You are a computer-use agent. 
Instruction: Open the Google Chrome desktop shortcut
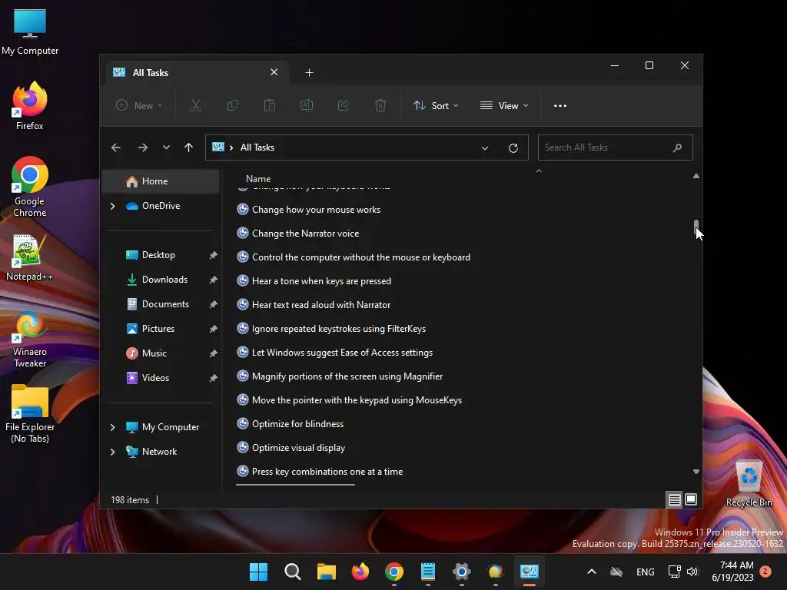[30, 187]
